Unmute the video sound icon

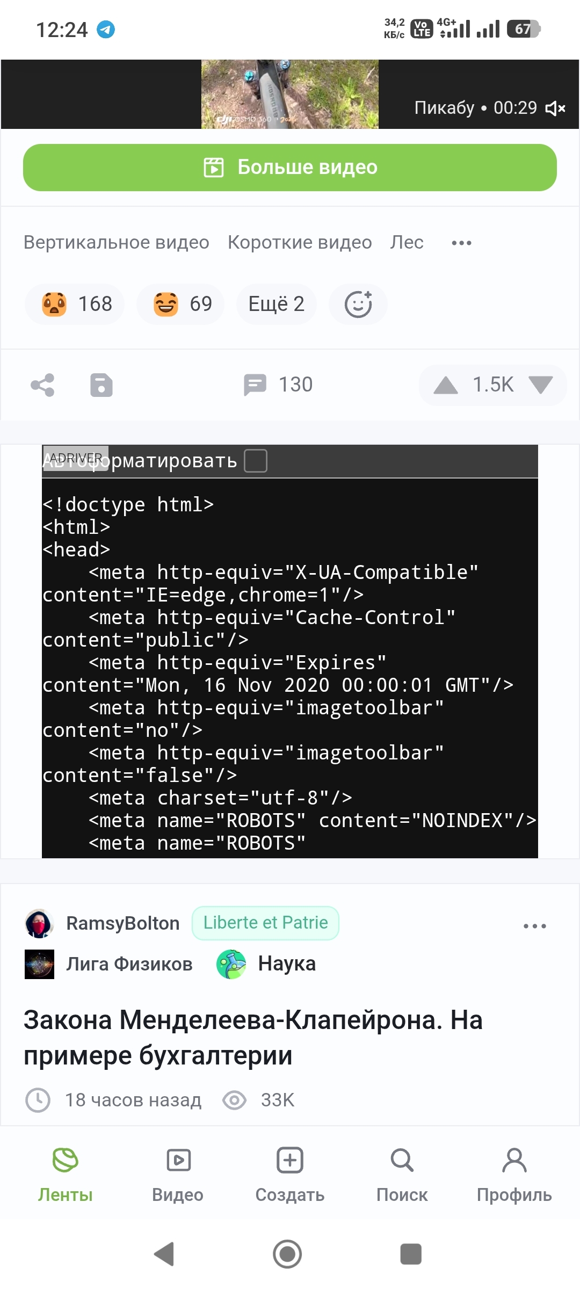(x=555, y=108)
